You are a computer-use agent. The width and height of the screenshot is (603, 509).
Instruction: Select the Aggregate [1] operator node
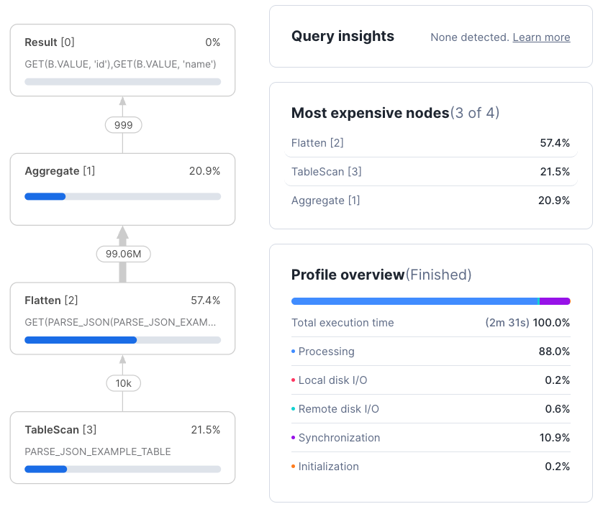coord(122,187)
